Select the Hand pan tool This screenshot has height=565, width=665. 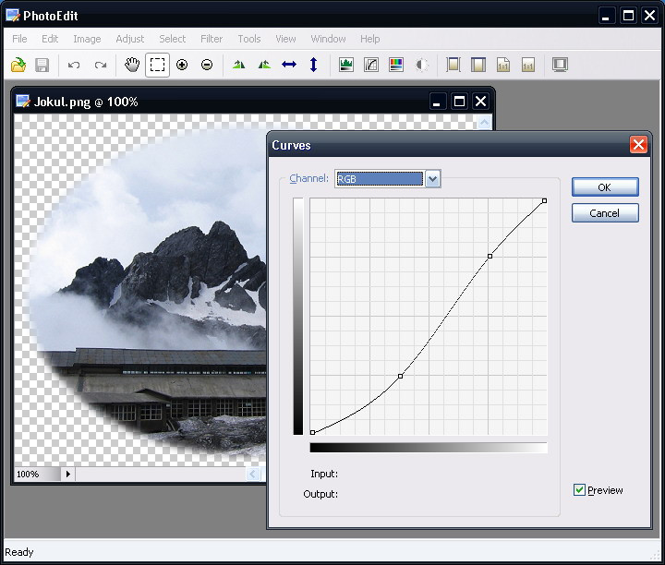click(x=132, y=65)
